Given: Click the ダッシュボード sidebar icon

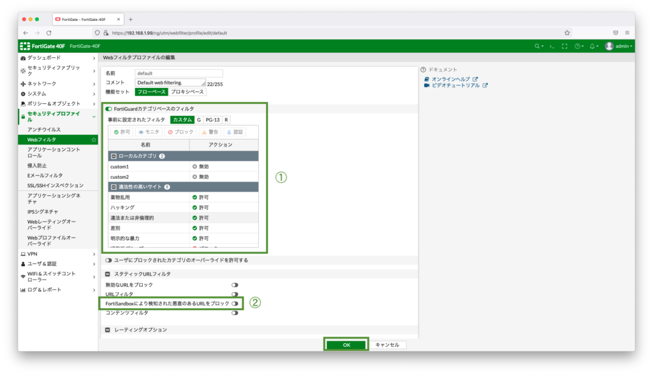Looking at the screenshot, I should click(x=23, y=58).
